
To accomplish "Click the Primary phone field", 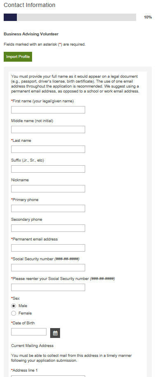I will (x=48, y=208).
